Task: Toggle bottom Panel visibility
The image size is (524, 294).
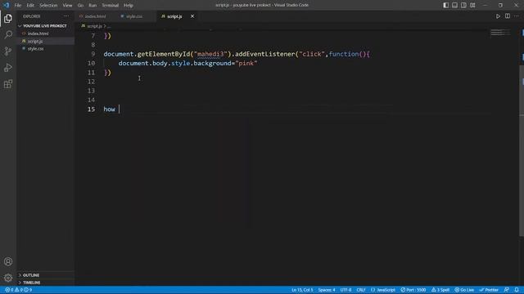Action: (455, 5)
